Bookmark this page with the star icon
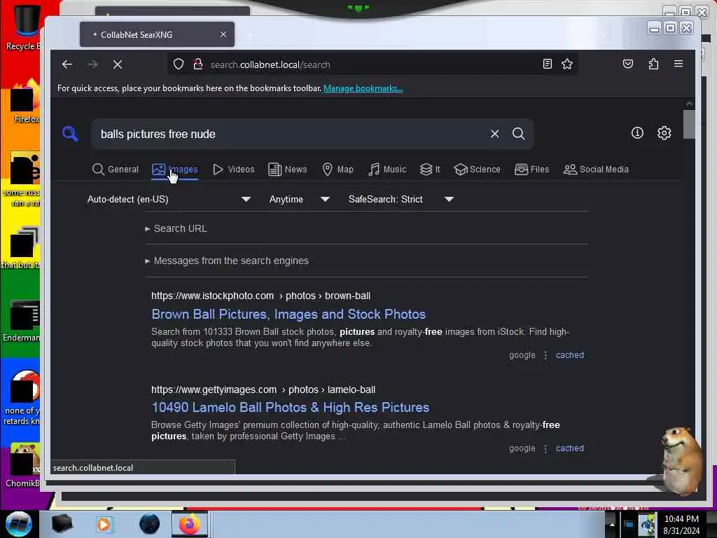Screen dimensions: 717x538 [567, 64]
